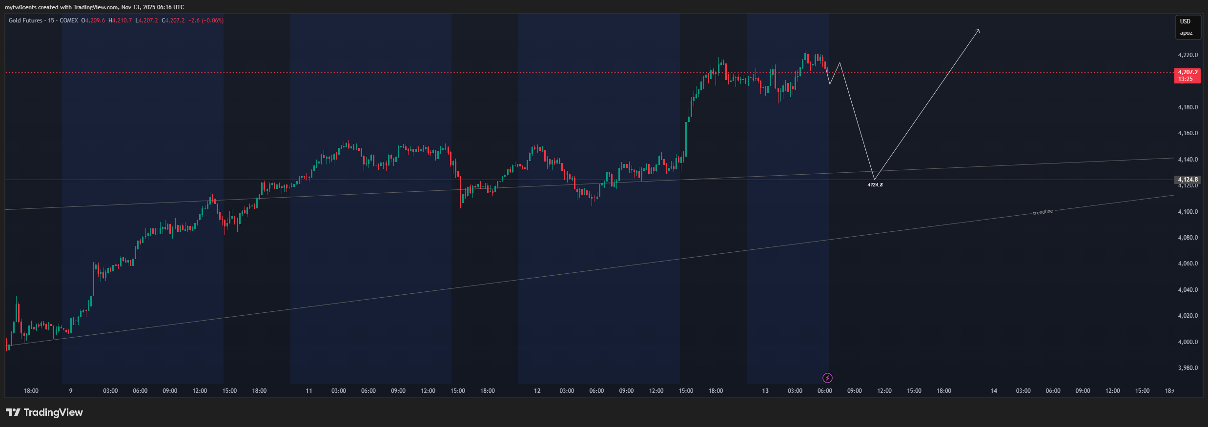Click the red current price label 4,207.2

pyautogui.click(x=1188, y=72)
